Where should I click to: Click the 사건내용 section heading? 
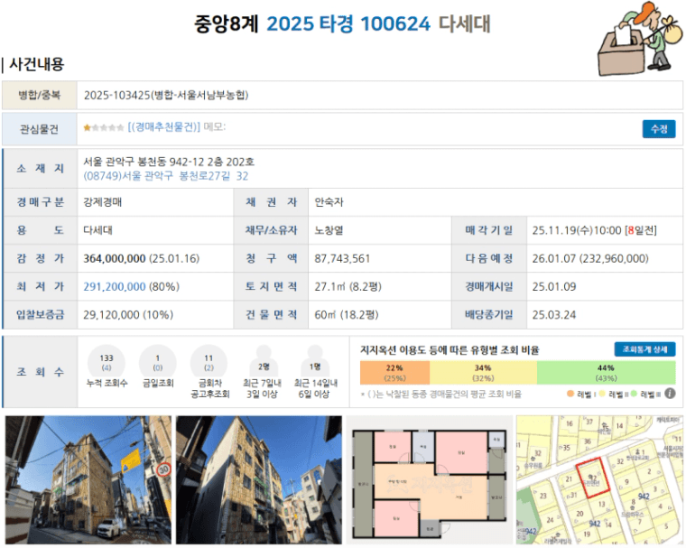[x=37, y=64]
